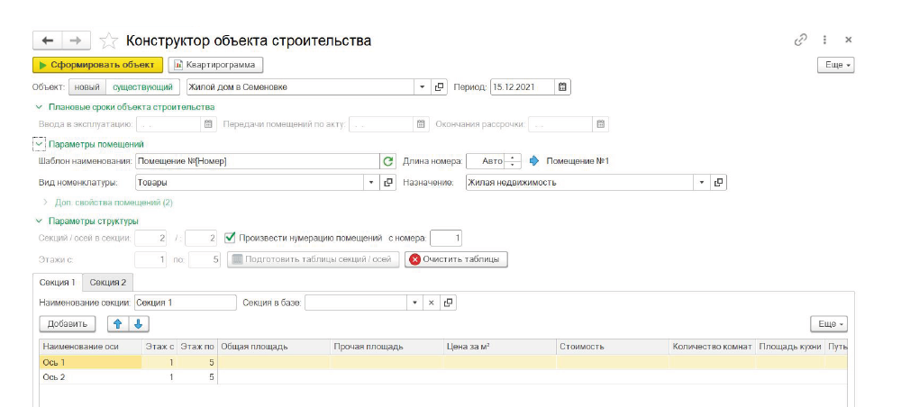Viewport: 901px width, 407px height.
Task: Expand Доп. свойства помещений section
Action: pyautogui.click(x=45, y=203)
